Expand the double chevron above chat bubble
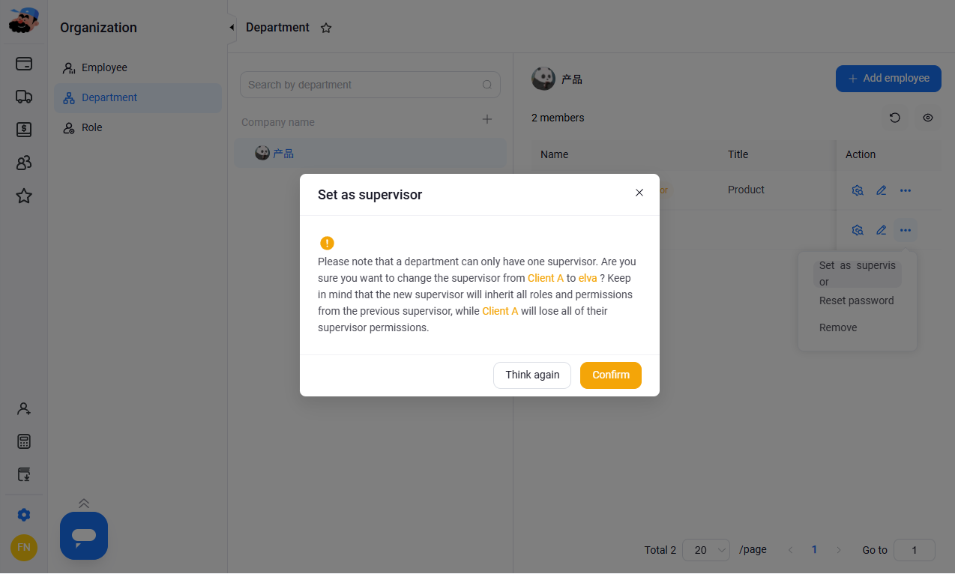 (x=84, y=504)
